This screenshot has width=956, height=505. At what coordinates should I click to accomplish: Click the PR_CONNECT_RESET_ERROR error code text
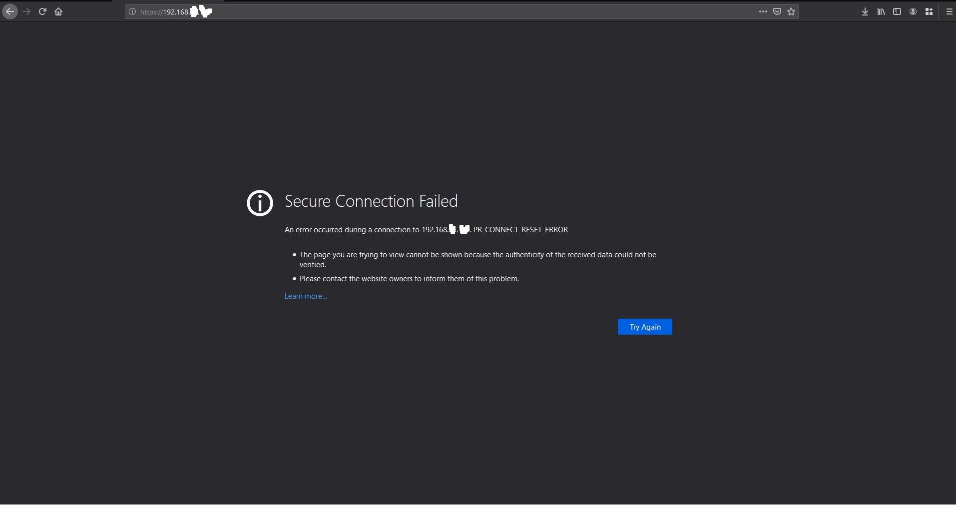(520, 230)
